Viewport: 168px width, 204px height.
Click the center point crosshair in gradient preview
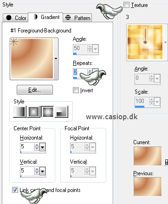pyautogui.click(x=14, y=42)
